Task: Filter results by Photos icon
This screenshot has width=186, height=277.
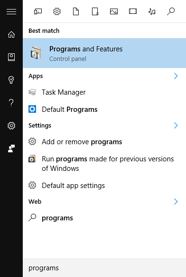Action: pos(114,11)
